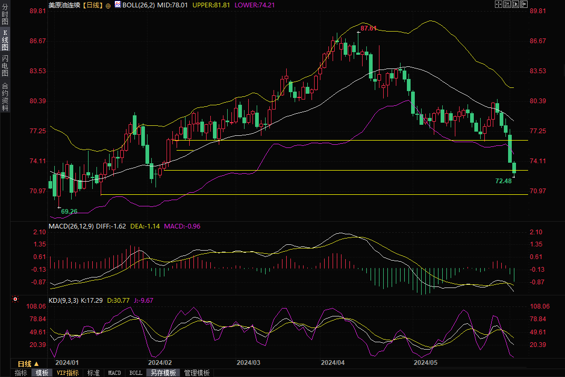Screen dimensions: 565x377
Task: Select the K线图 side tab
Action: (5, 40)
